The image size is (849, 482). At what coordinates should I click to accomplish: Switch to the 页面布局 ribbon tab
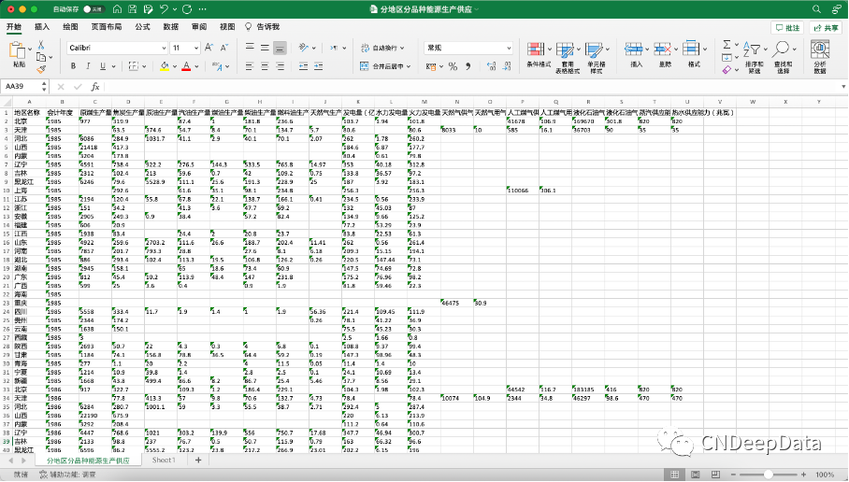107,26
